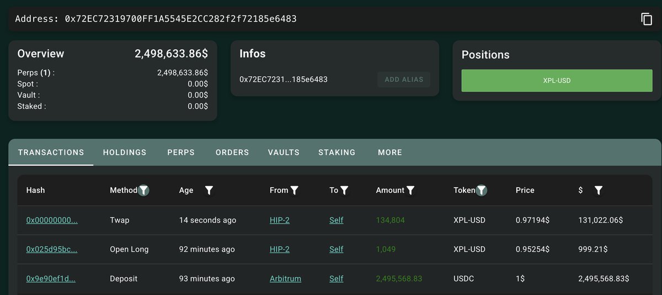Open the Amount column filter icon
Viewport: 662px width, 295px height.
(x=410, y=190)
